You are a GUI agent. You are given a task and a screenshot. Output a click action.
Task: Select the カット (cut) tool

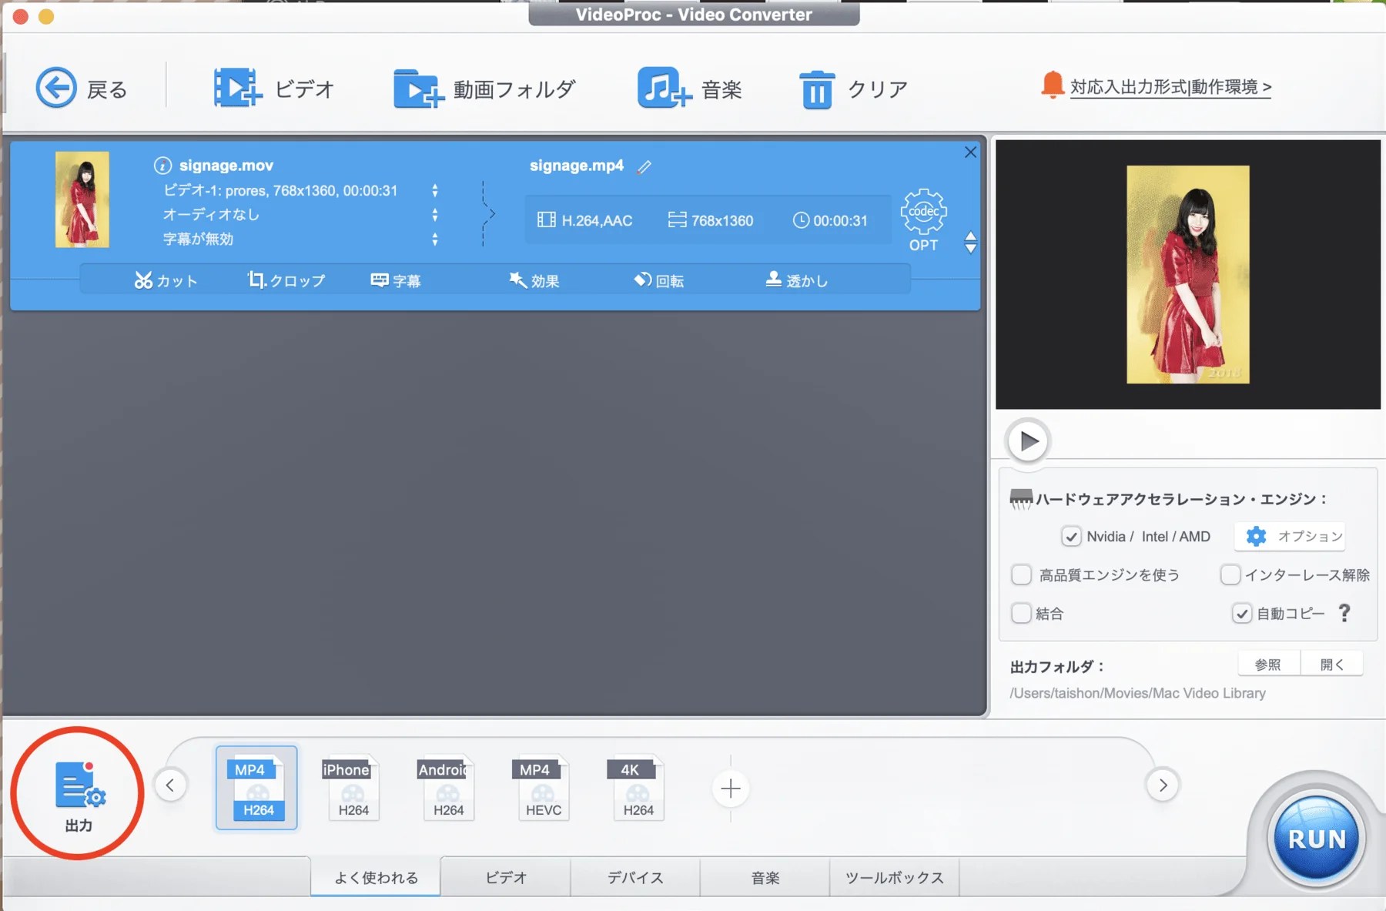click(x=166, y=280)
